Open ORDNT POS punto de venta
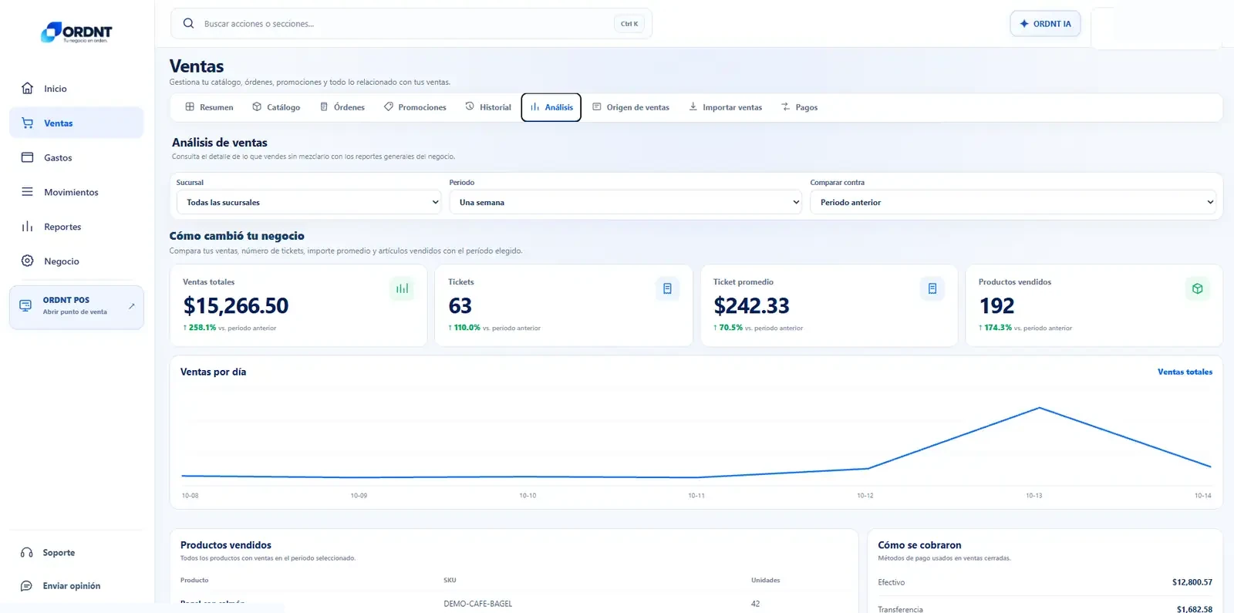 (x=76, y=308)
